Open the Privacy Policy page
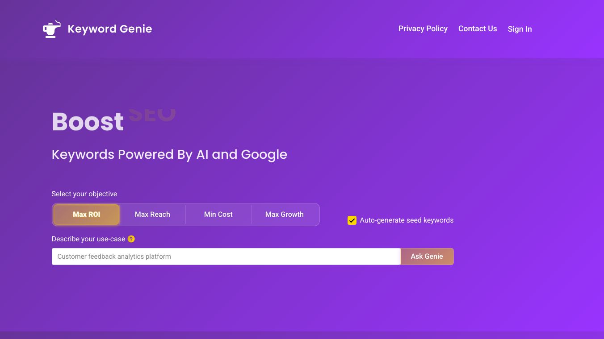 click(423, 29)
